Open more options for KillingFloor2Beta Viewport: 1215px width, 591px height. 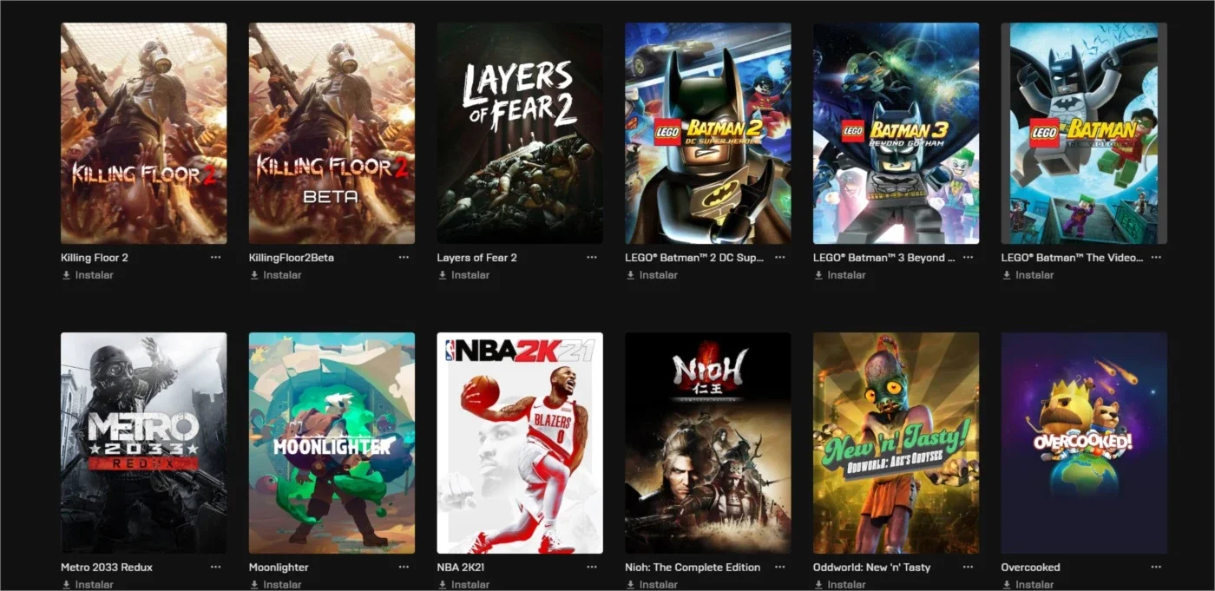coord(404,258)
